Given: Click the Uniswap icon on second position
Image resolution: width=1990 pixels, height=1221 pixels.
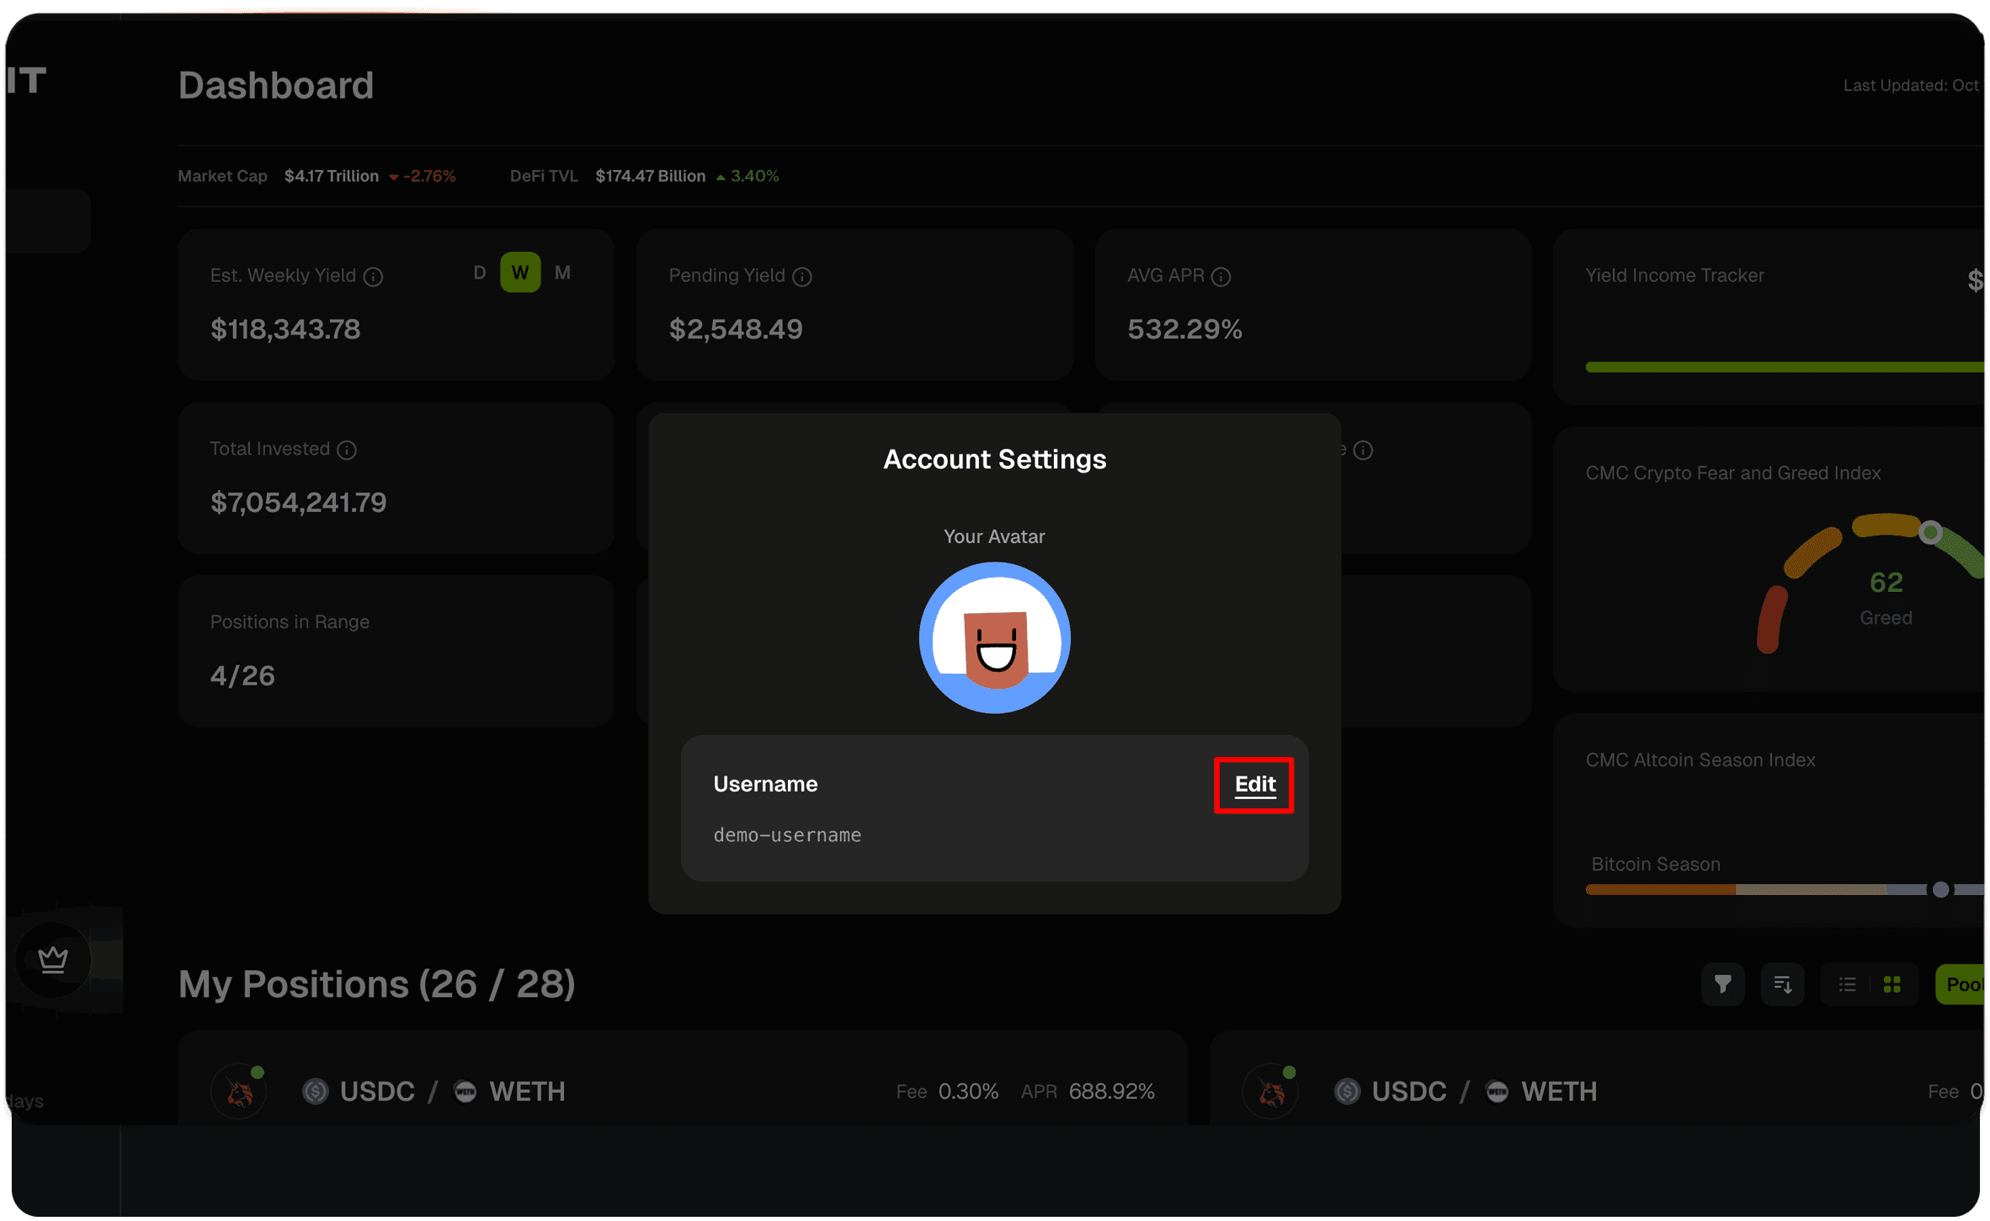Looking at the screenshot, I should (1271, 1092).
